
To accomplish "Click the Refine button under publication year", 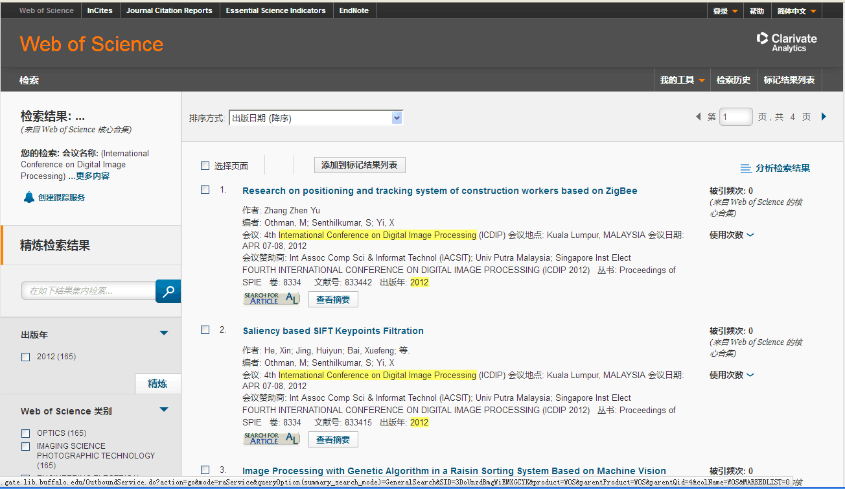I will (157, 383).
